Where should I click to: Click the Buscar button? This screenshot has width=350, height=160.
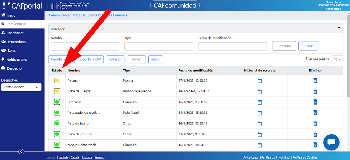(308, 46)
